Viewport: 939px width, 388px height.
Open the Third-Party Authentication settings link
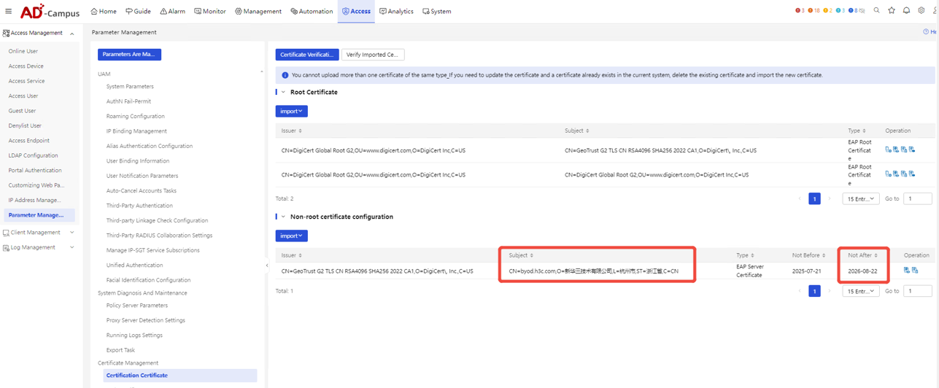tap(139, 206)
